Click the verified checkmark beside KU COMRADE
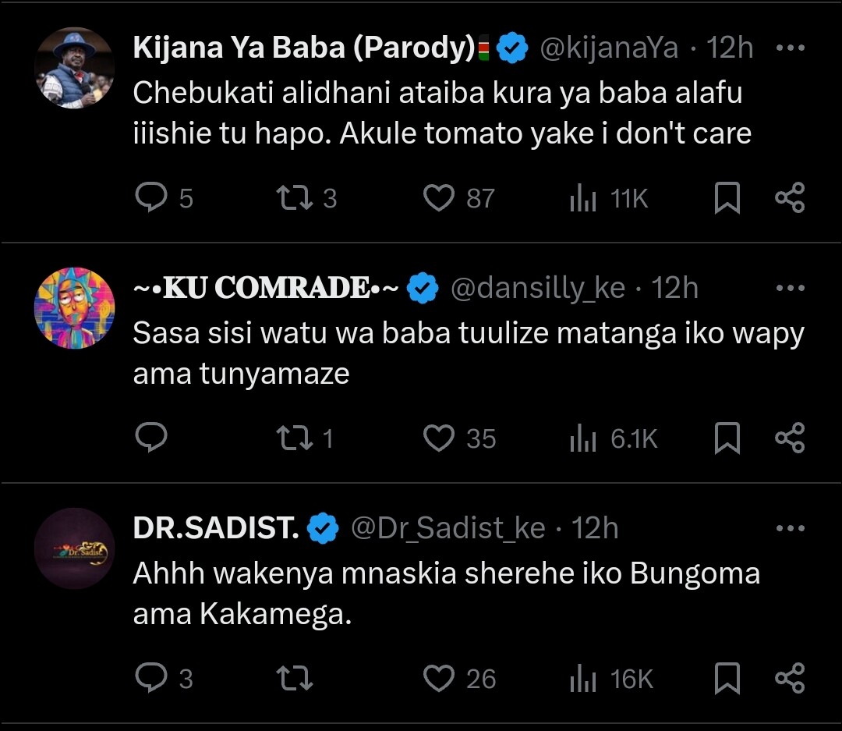This screenshot has width=842, height=731. point(422,287)
